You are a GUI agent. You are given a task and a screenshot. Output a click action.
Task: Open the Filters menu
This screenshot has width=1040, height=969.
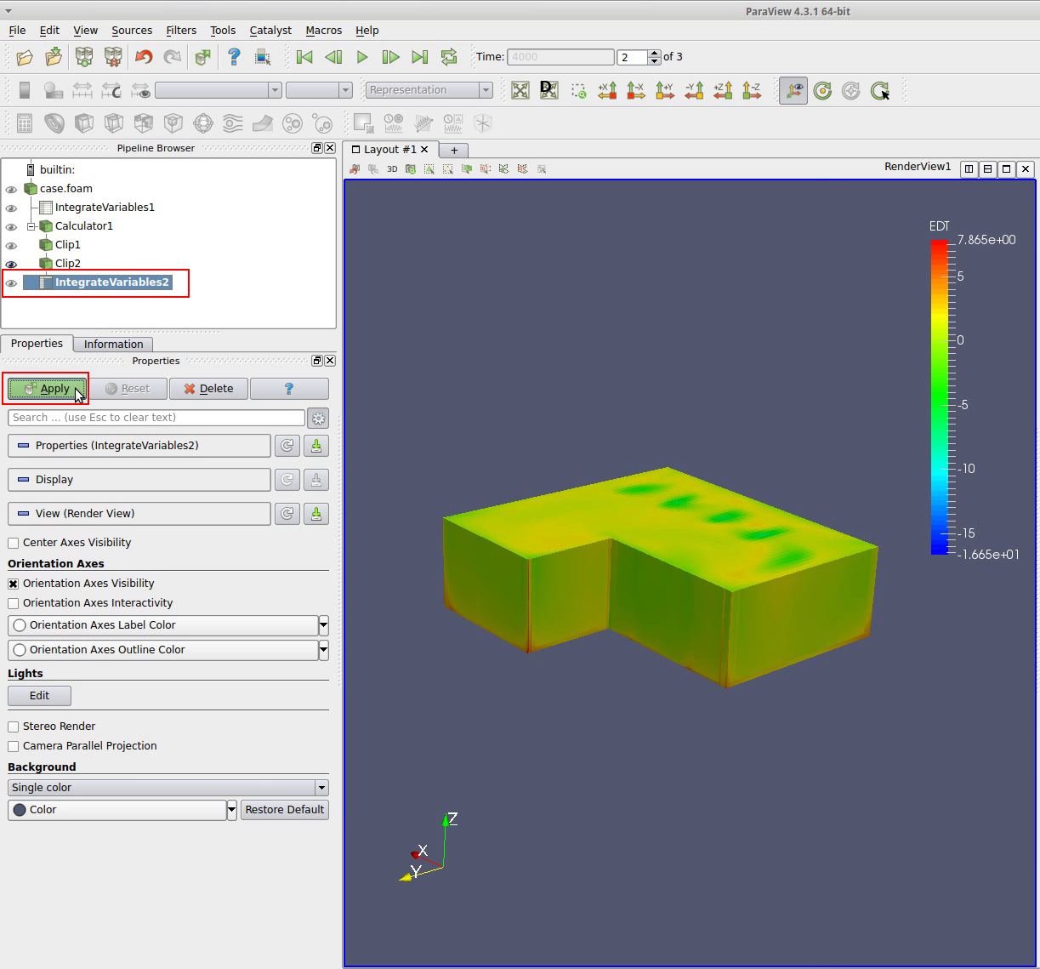pos(180,30)
